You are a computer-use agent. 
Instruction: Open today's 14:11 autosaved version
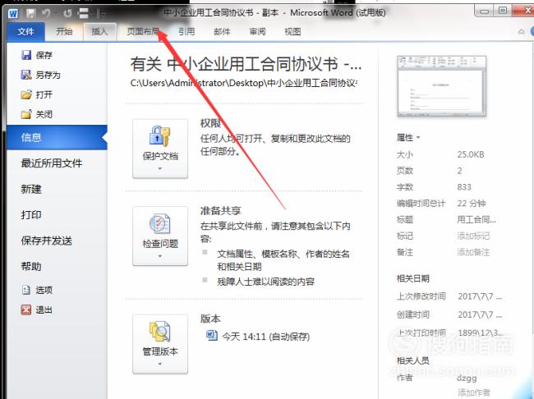coord(258,337)
